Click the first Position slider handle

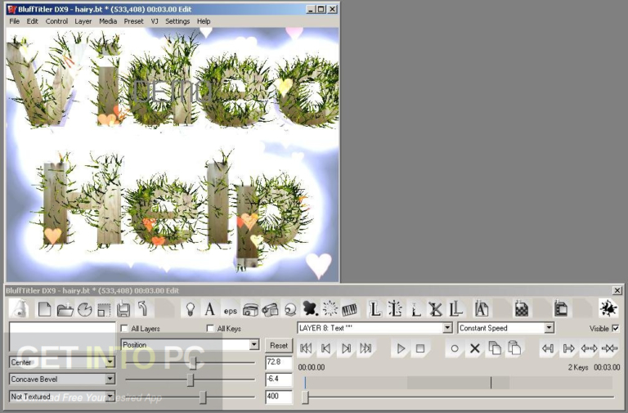(x=193, y=362)
